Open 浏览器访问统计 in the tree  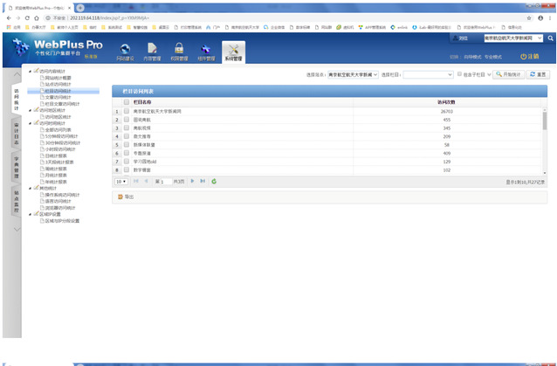60,208
